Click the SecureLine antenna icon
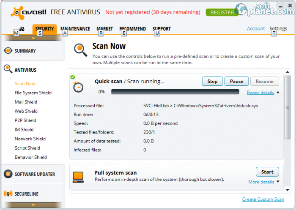The height and width of the screenshot is (210, 296). (8, 194)
